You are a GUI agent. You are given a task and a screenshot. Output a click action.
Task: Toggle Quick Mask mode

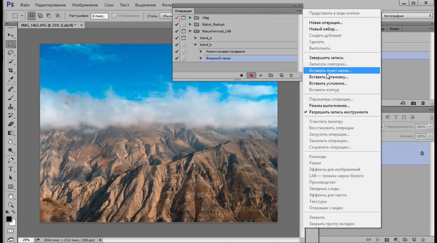11,231
